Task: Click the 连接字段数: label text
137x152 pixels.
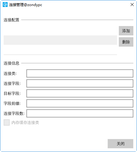Action: 14,114
